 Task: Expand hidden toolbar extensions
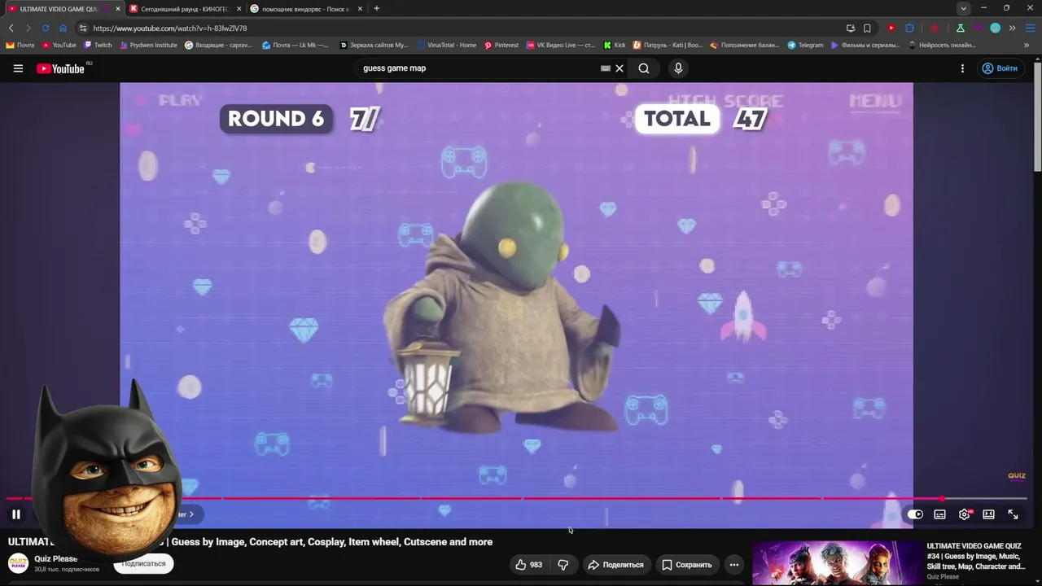1012,28
